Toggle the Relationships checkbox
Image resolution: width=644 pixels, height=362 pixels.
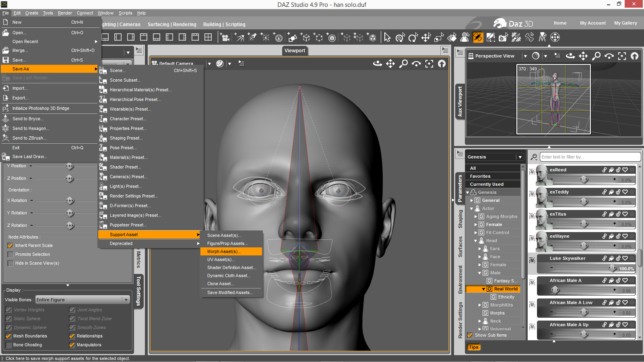pyautogui.click(x=72, y=336)
